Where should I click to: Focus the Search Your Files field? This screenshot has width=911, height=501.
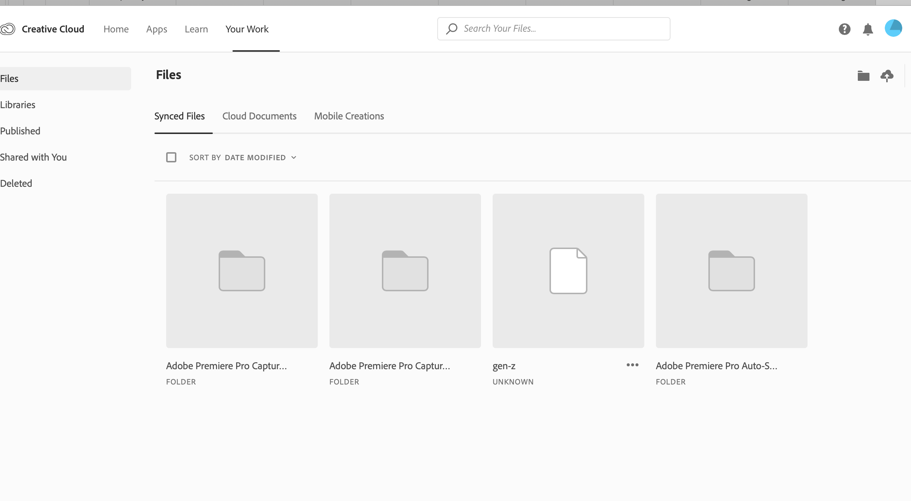[x=554, y=29]
